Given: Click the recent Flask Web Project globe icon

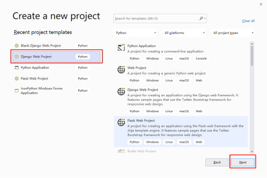Looking at the screenshot, I should click(16, 78).
